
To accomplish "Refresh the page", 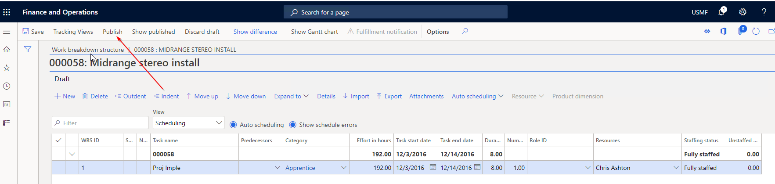I will [x=756, y=31].
